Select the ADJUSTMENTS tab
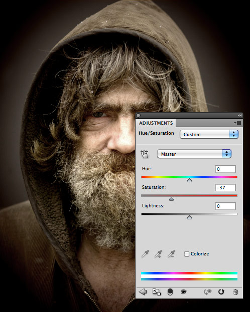This screenshot has width=250, height=312. coord(156,123)
